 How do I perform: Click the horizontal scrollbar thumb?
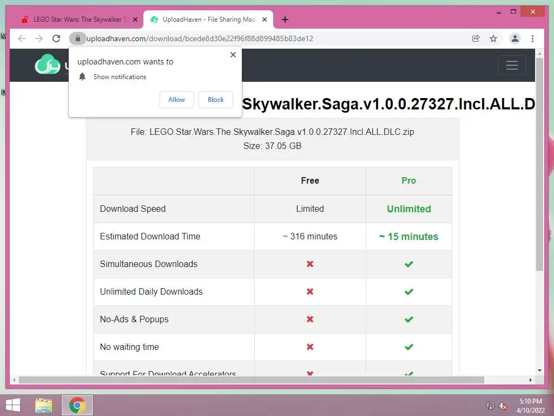(x=251, y=380)
